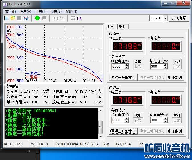Click the log line 通道一放电结束!

[24, 134]
